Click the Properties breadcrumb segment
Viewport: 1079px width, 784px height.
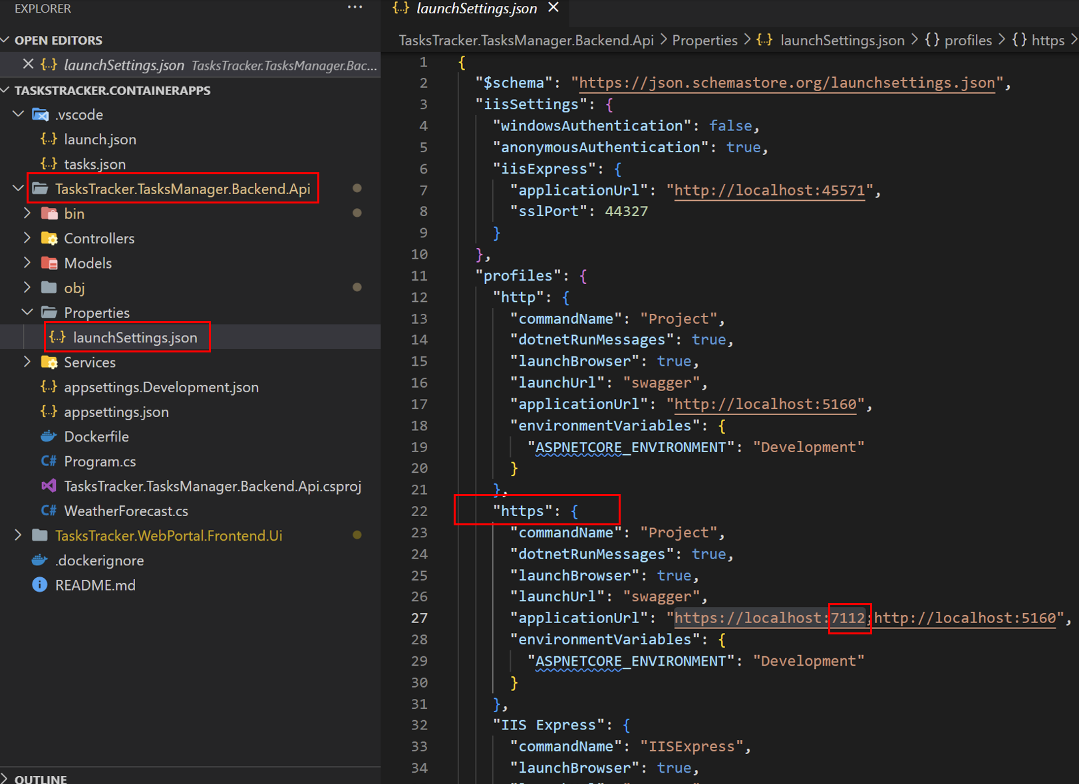704,41
